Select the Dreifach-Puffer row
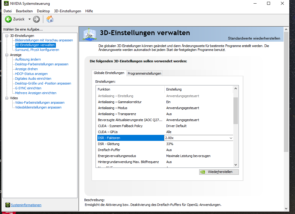 coord(165,150)
